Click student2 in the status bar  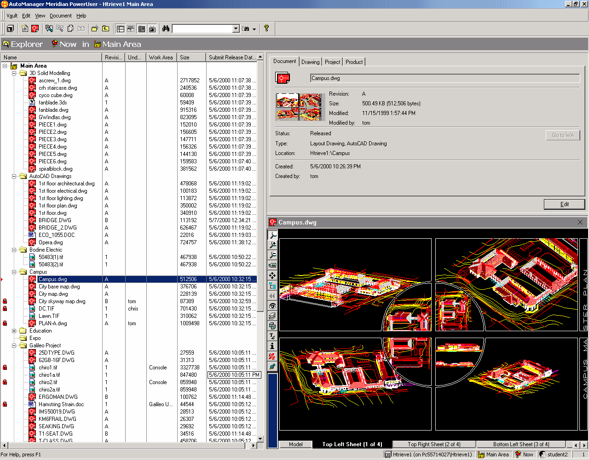(x=554, y=454)
